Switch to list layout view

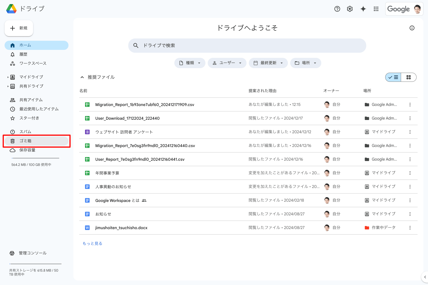[393, 77]
